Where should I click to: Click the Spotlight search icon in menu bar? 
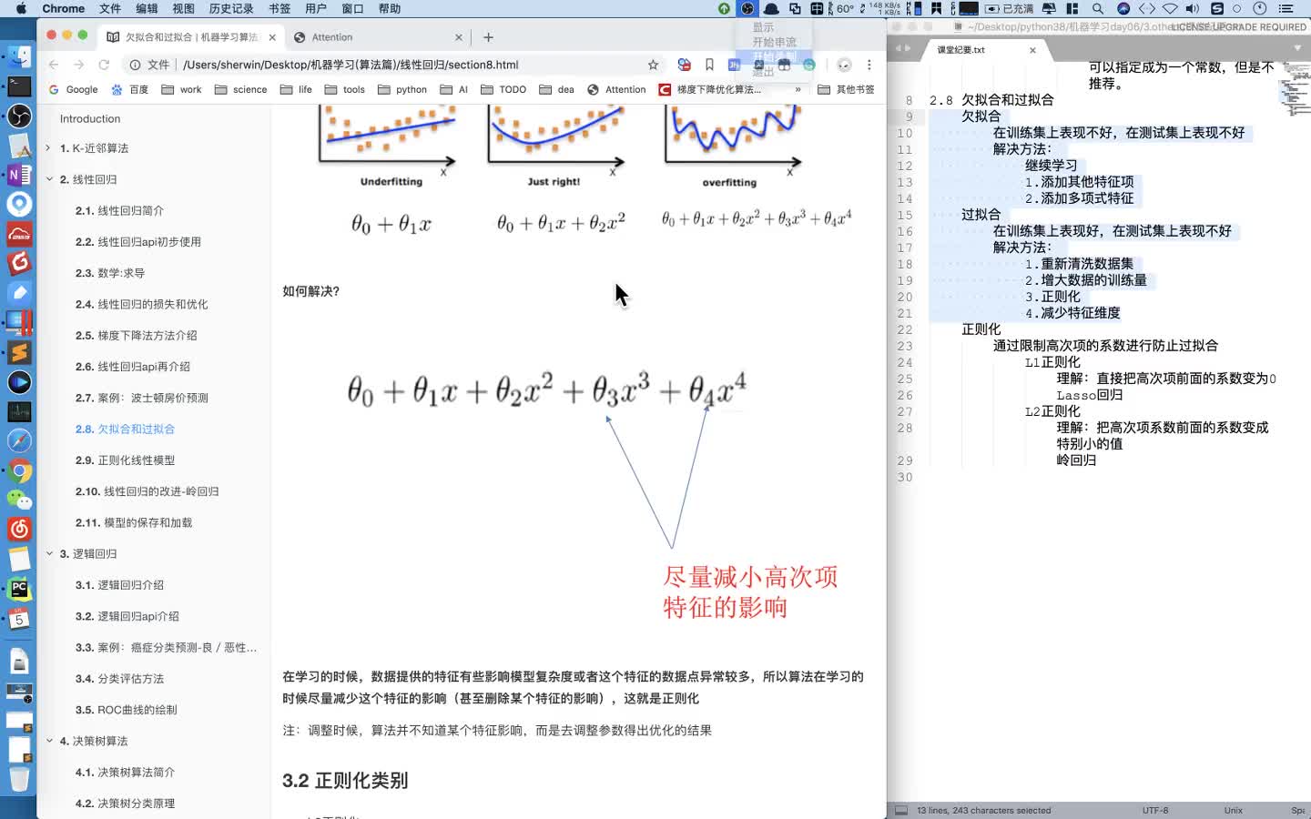click(1098, 8)
